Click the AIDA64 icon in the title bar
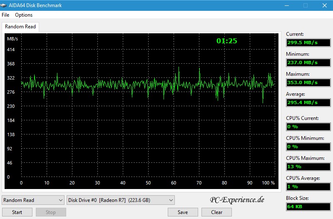Viewport: 333px width, 219px height. pyautogui.click(x=5, y=5)
